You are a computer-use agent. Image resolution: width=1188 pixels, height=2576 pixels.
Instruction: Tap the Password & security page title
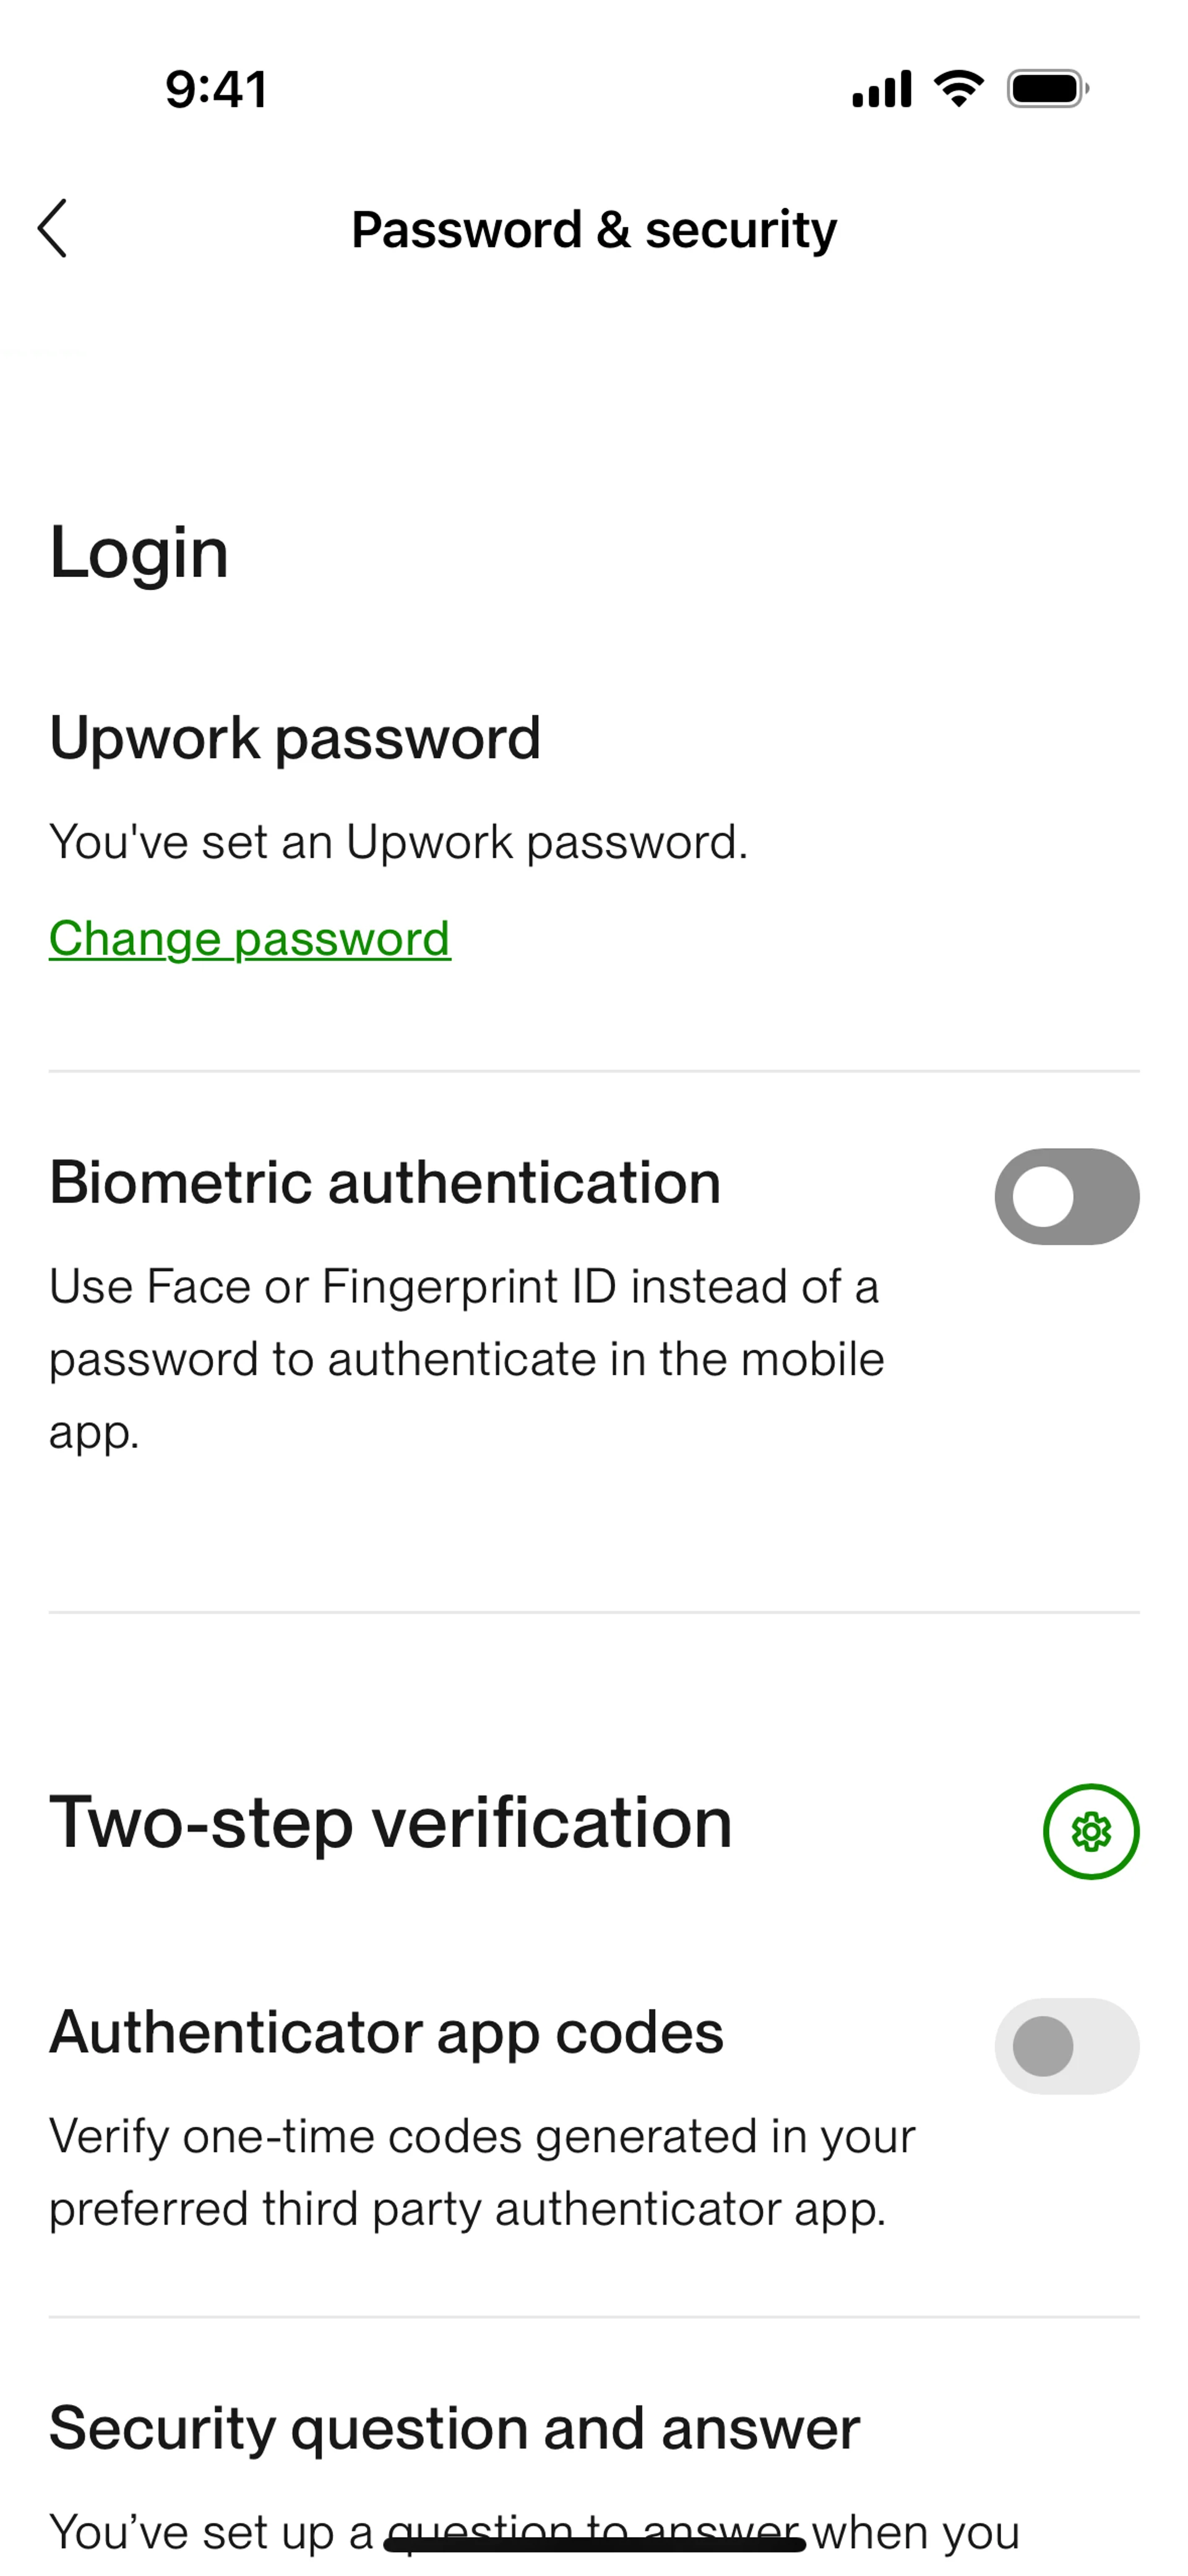coord(594,229)
